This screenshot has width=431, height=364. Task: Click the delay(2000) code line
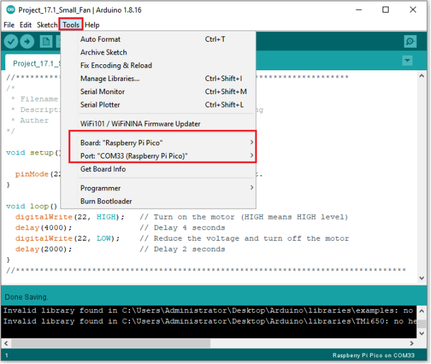pyautogui.click(x=43, y=249)
